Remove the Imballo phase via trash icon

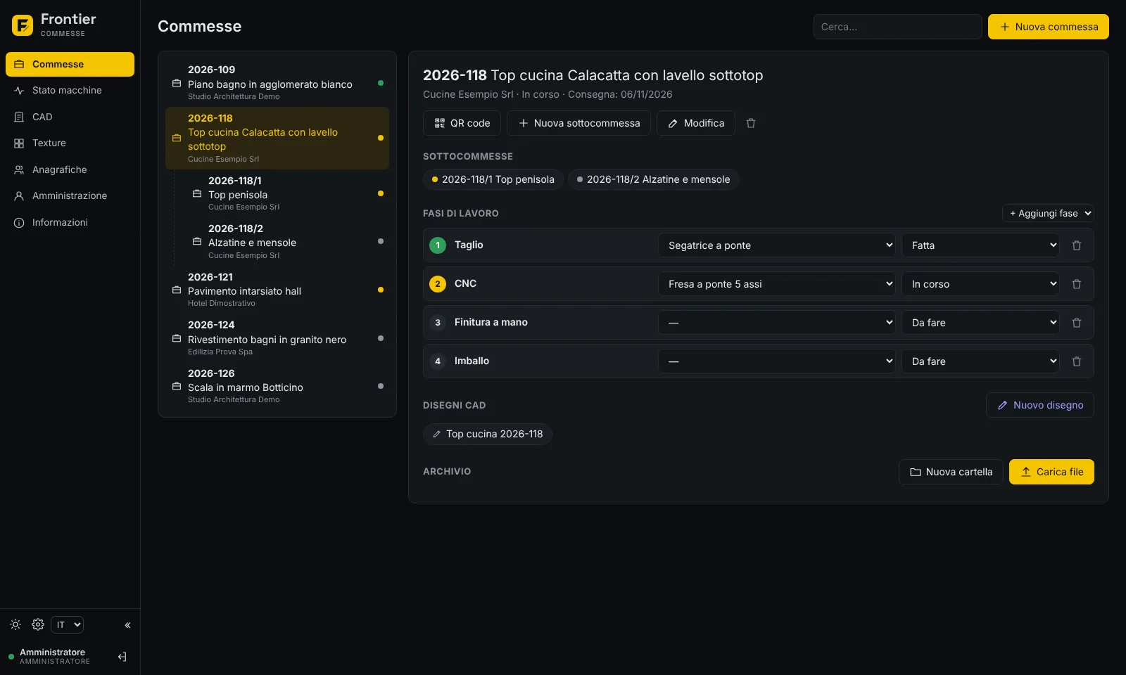[1076, 361]
